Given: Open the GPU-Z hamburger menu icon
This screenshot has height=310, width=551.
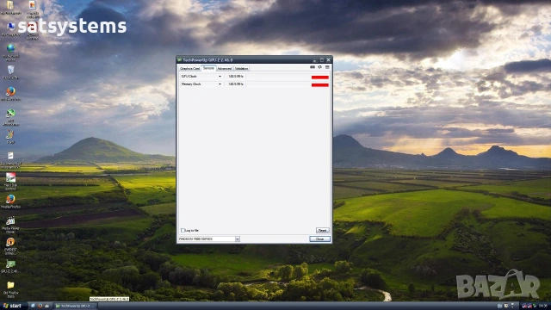Looking at the screenshot, I should (x=327, y=67).
